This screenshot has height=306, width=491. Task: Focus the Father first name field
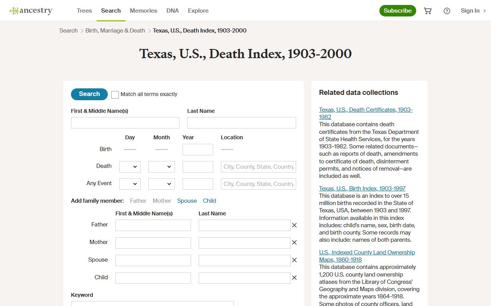point(153,225)
